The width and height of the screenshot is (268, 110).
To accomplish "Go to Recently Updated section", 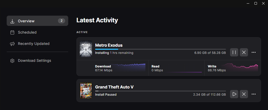I will pos(34,44).
